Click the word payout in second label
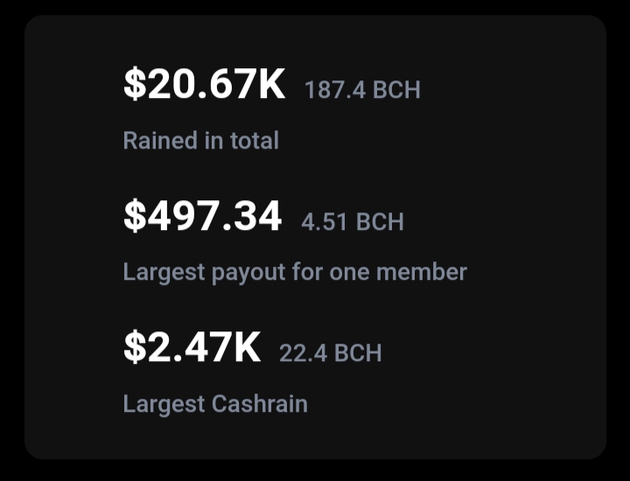This screenshot has width=630, height=481. 248,272
